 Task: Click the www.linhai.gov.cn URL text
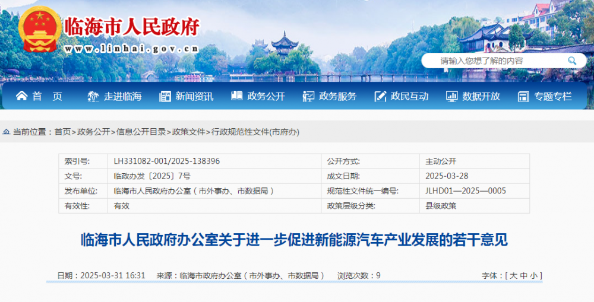click(131, 49)
